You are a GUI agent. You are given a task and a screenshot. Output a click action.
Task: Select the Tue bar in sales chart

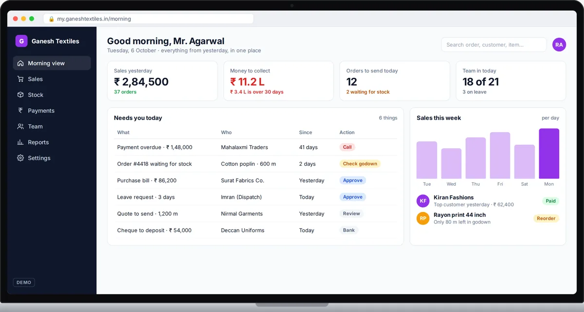(x=427, y=160)
